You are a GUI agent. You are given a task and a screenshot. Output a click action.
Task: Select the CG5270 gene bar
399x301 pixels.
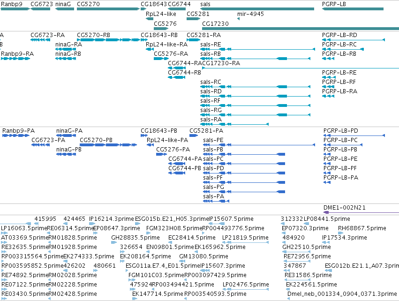click(x=108, y=9)
